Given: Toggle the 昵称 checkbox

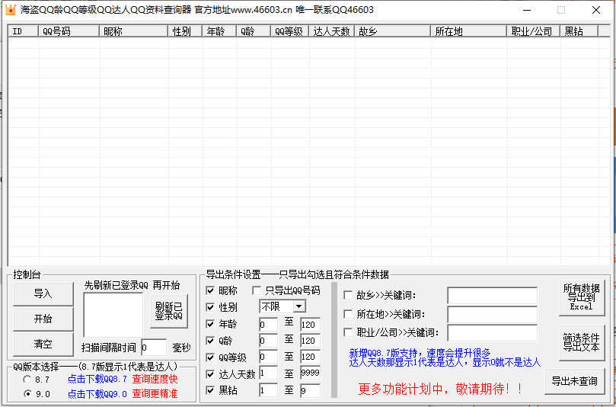Looking at the screenshot, I should point(210,290).
